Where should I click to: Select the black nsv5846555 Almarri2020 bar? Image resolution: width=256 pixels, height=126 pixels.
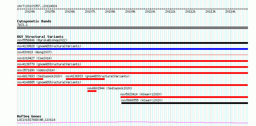[x=185, y=103]
